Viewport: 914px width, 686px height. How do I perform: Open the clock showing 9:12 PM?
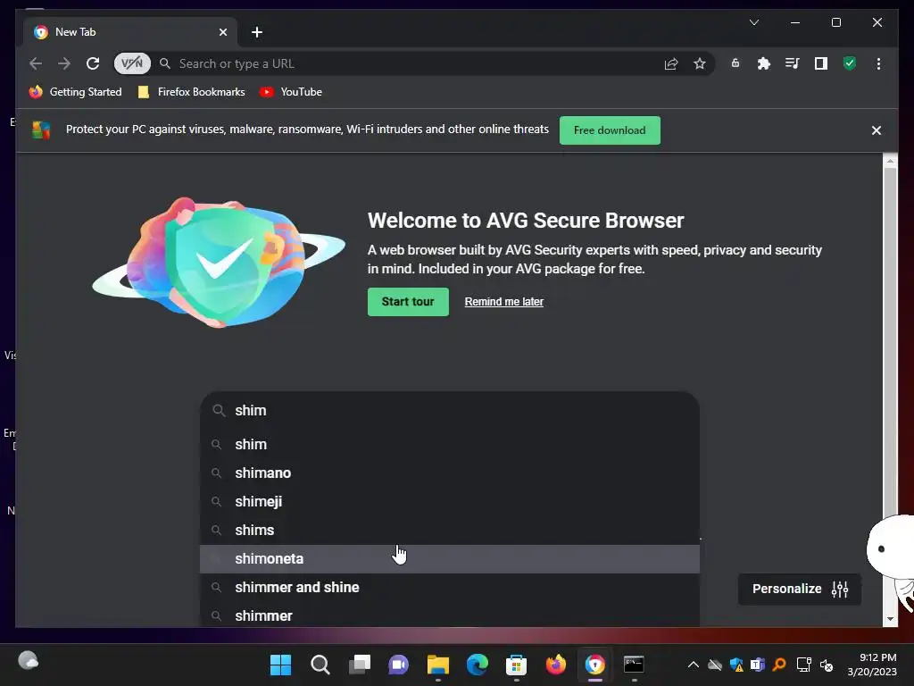[873, 665]
